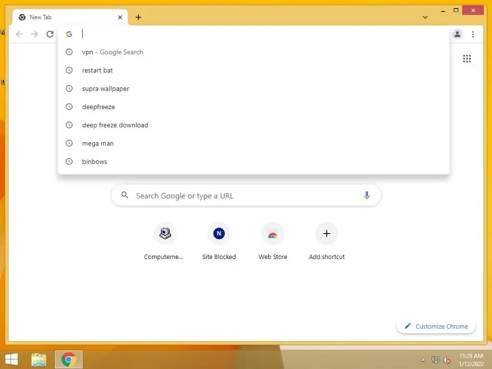Click the magnifier icon in search box
Viewport: 492px width, 369px height.
(x=124, y=195)
